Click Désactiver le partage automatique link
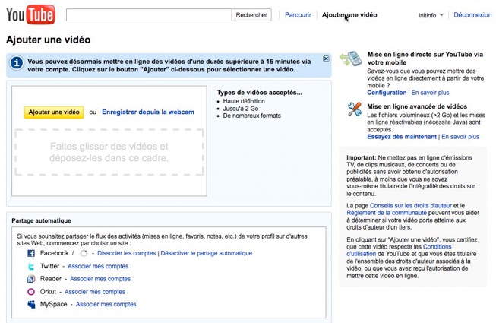Viewport: 496px width, 323px height. pyautogui.click(x=207, y=253)
